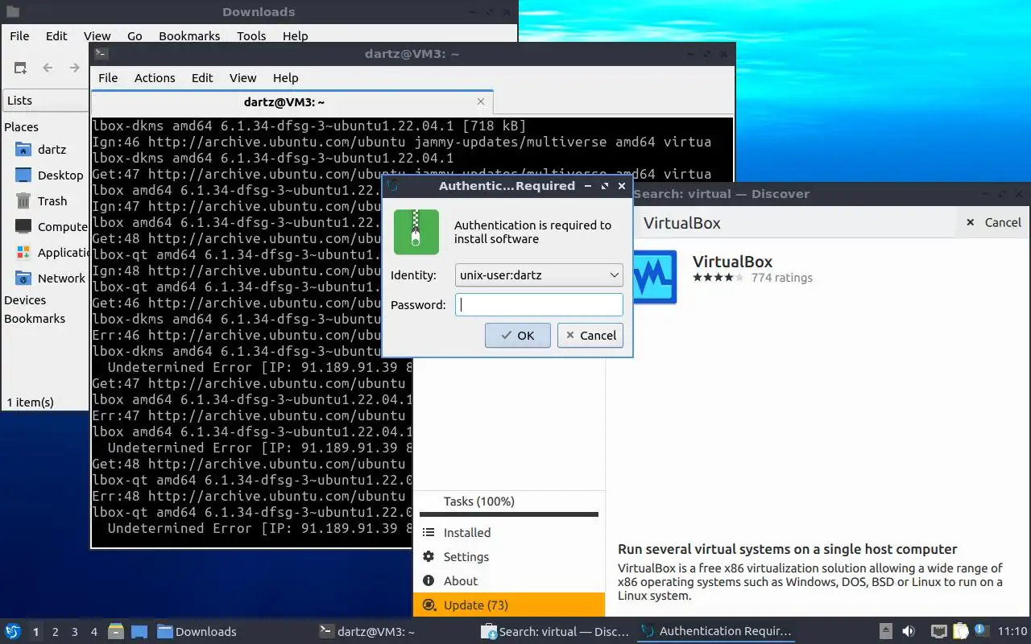Click the forward arrow in Downloads file manager

tap(75, 68)
